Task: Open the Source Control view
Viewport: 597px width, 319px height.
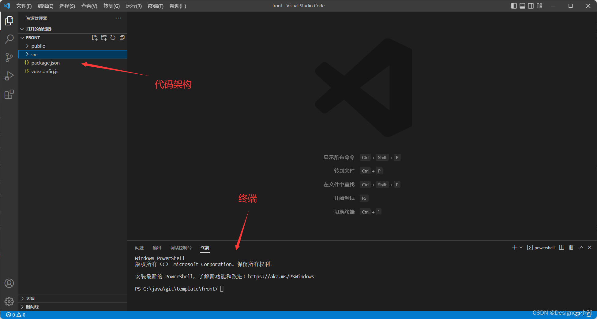Action: coord(9,57)
